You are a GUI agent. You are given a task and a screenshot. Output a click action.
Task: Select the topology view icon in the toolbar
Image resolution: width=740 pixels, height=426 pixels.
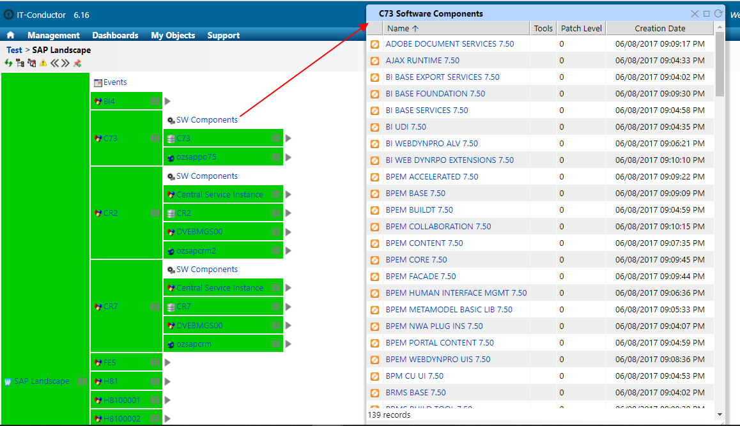[20, 63]
